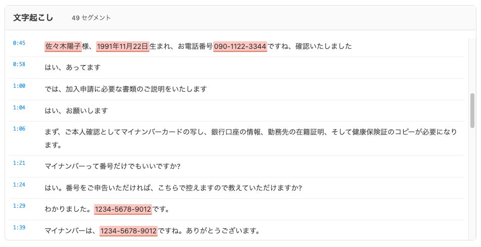Select the 1:04 timestamp
481x247 pixels.
click(19, 107)
